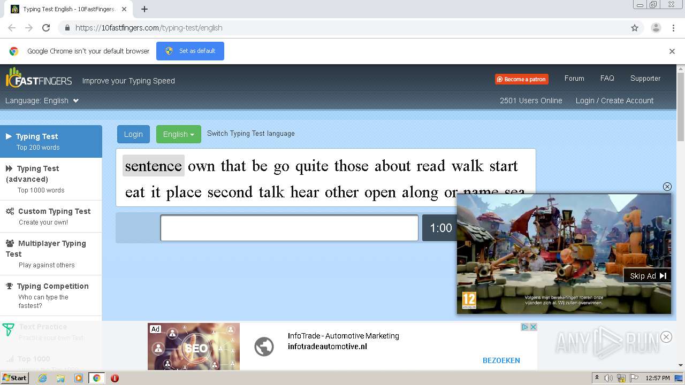This screenshot has width=685, height=385.
Task: Open Text Practice
Action: pyautogui.click(x=51, y=332)
